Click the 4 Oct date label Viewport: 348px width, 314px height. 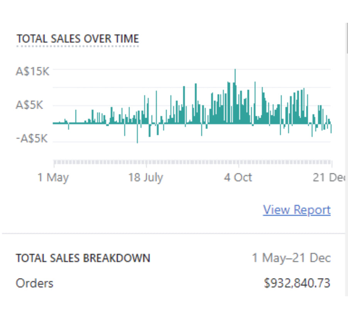pos(238,178)
